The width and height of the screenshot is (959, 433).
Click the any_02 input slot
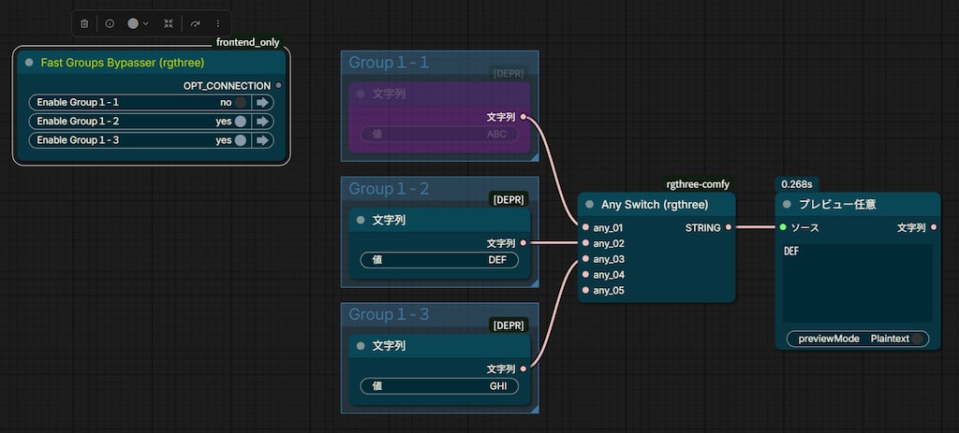(585, 243)
